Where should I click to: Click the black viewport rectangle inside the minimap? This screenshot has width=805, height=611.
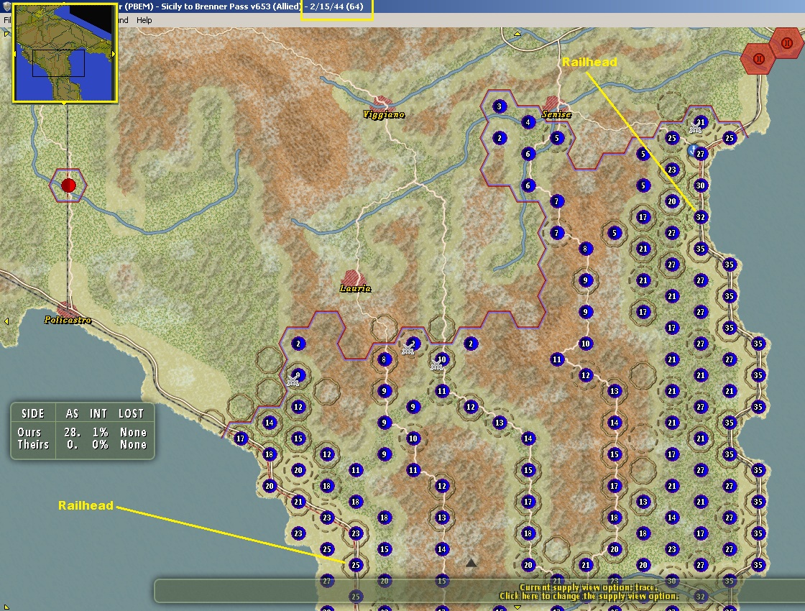(x=58, y=63)
